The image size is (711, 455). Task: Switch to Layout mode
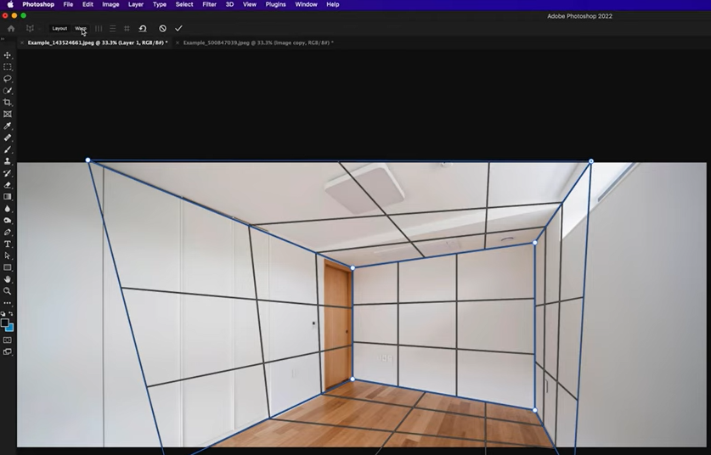click(59, 29)
